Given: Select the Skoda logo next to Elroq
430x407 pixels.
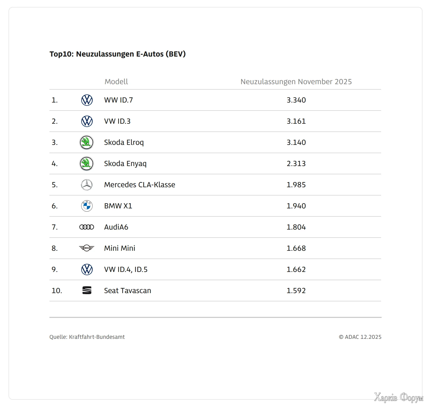Looking at the screenshot, I should tap(86, 142).
